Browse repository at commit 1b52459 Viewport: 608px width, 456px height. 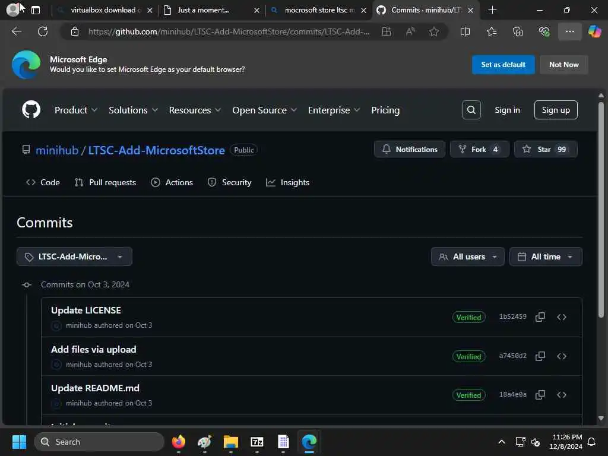(562, 317)
